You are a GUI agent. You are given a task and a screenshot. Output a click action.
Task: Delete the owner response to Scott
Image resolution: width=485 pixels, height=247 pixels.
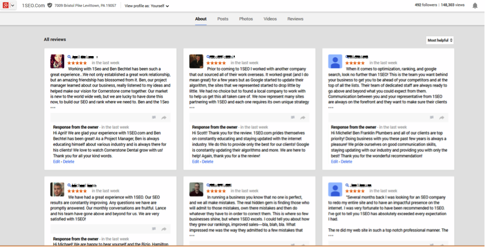(x=207, y=161)
